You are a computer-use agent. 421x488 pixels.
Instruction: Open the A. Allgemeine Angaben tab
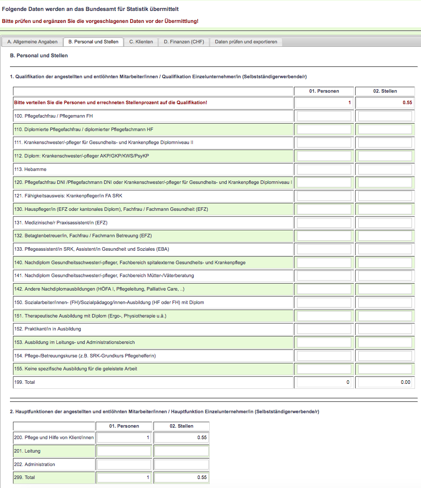pos(32,42)
